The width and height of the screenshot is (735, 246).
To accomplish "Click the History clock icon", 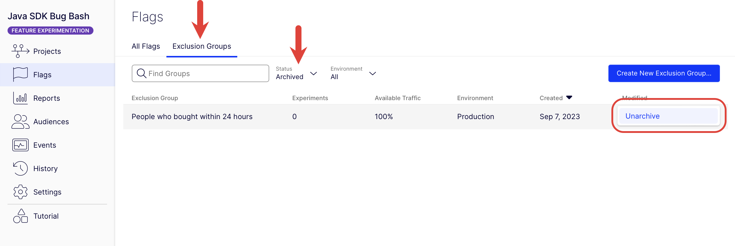I will coord(20,168).
